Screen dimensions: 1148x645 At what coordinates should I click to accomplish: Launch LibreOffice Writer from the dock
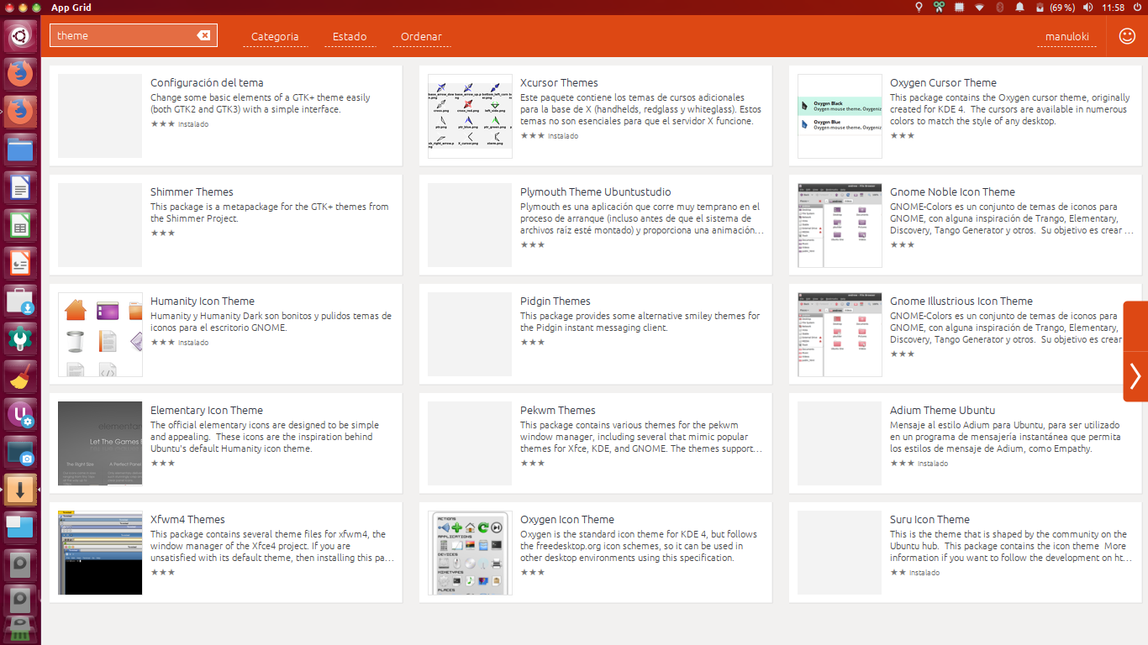pos(20,189)
